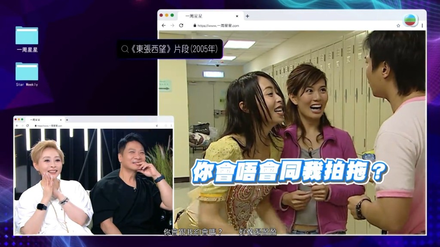Click the subtitle 你會跟我約會嗎?
Screen dimensions: 440x247
click(x=193, y=232)
